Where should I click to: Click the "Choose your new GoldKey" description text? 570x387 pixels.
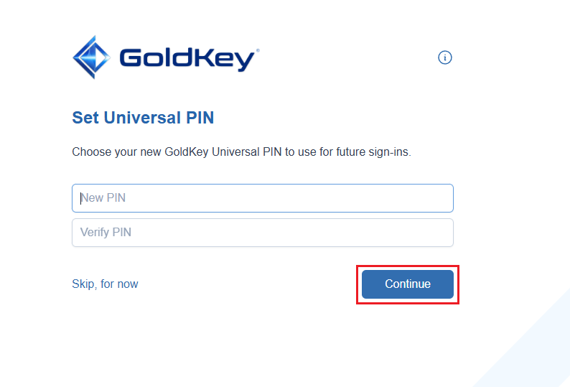click(241, 152)
